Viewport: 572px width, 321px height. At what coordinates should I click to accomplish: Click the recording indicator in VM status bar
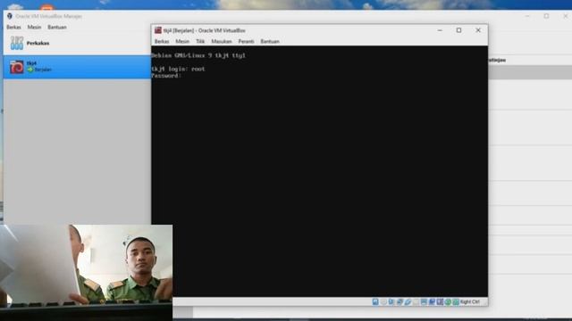tap(433, 301)
